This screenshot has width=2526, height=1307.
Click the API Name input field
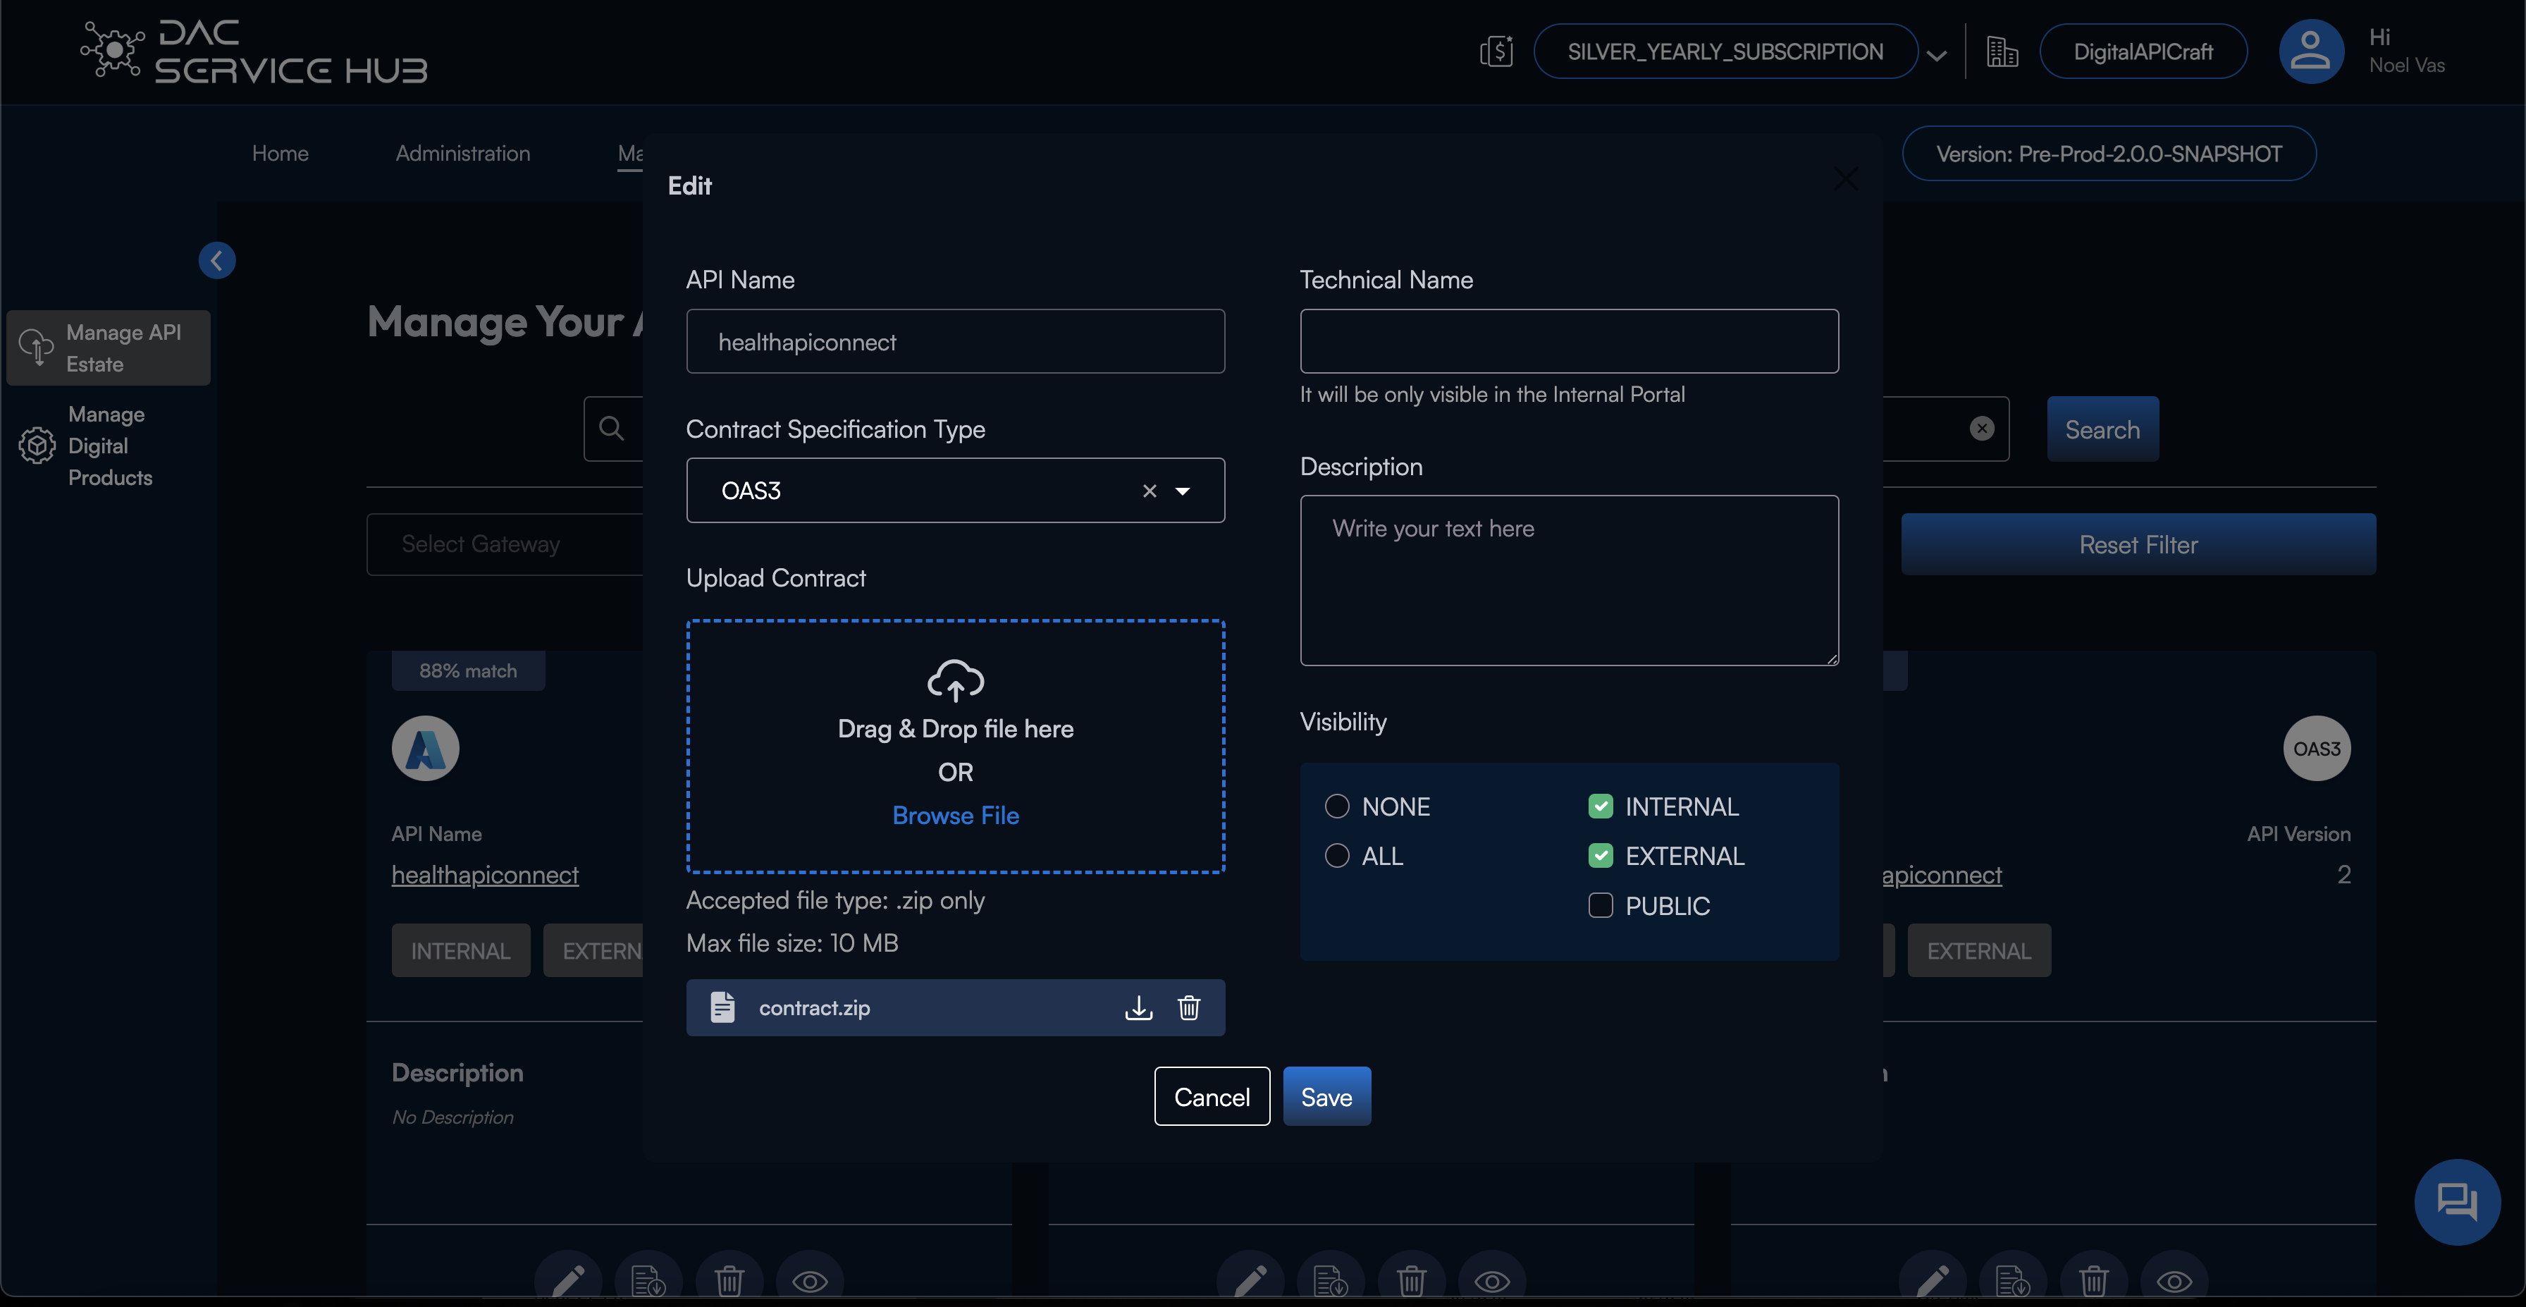[x=956, y=340]
